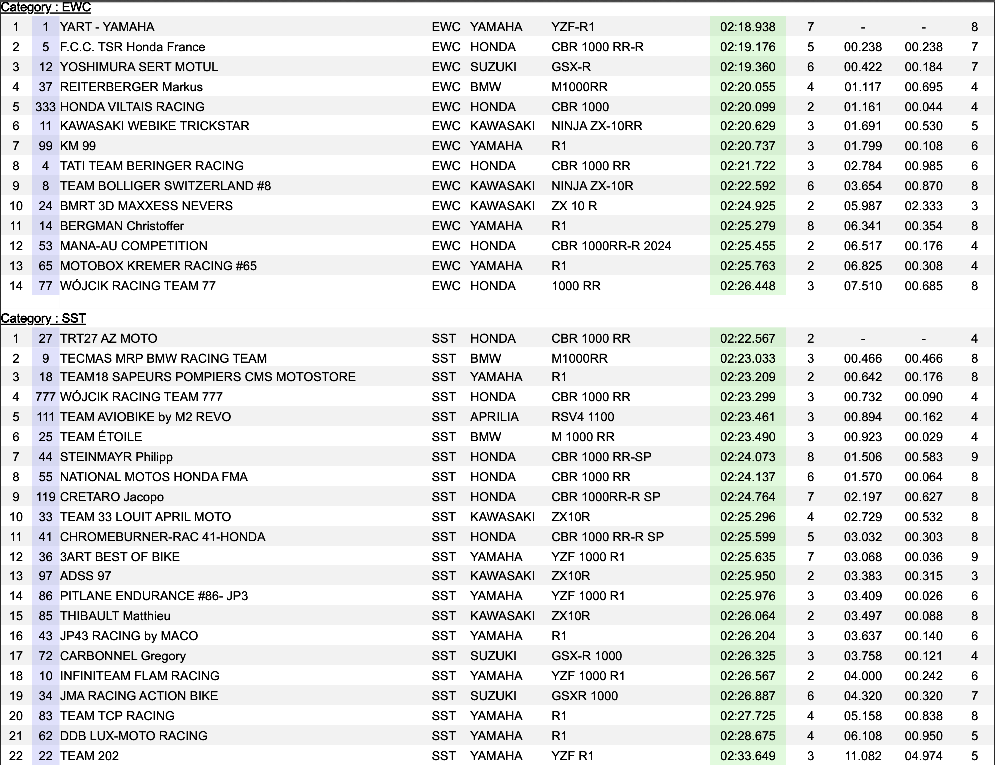
Task: Click the APRILIA manufacturer cell
Action: pyautogui.click(x=494, y=417)
